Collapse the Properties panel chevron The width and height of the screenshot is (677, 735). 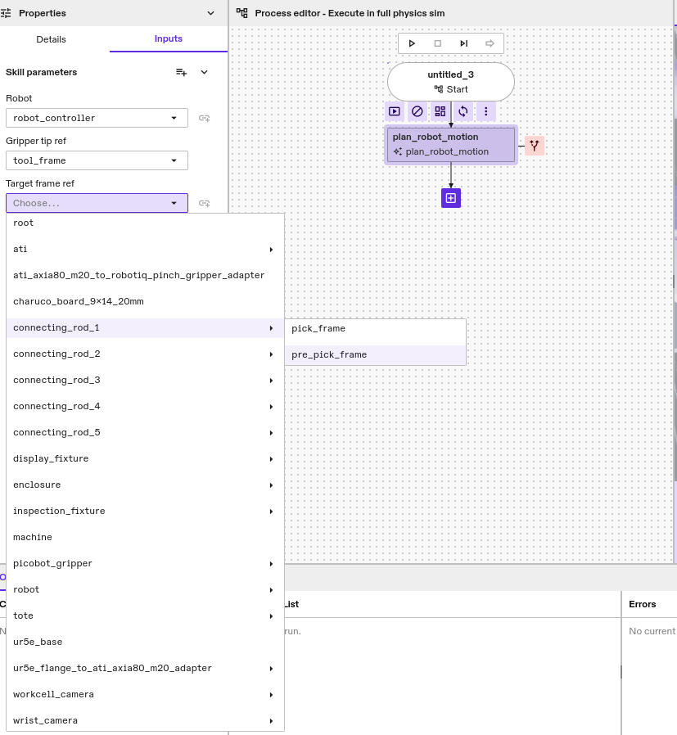pyautogui.click(x=211, y=13)
